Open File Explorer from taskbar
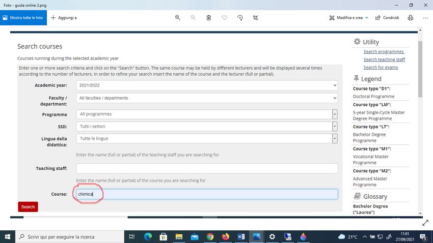Viewport: 433px width, 243px height. pos(179,237)
